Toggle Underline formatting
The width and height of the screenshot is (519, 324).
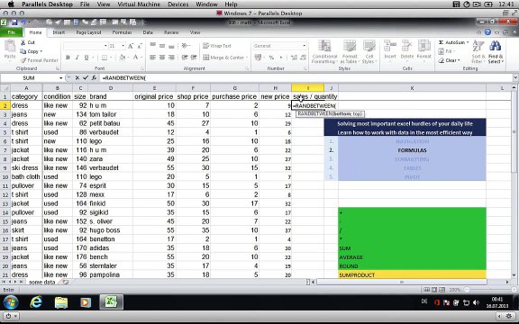tap(86, 58)
